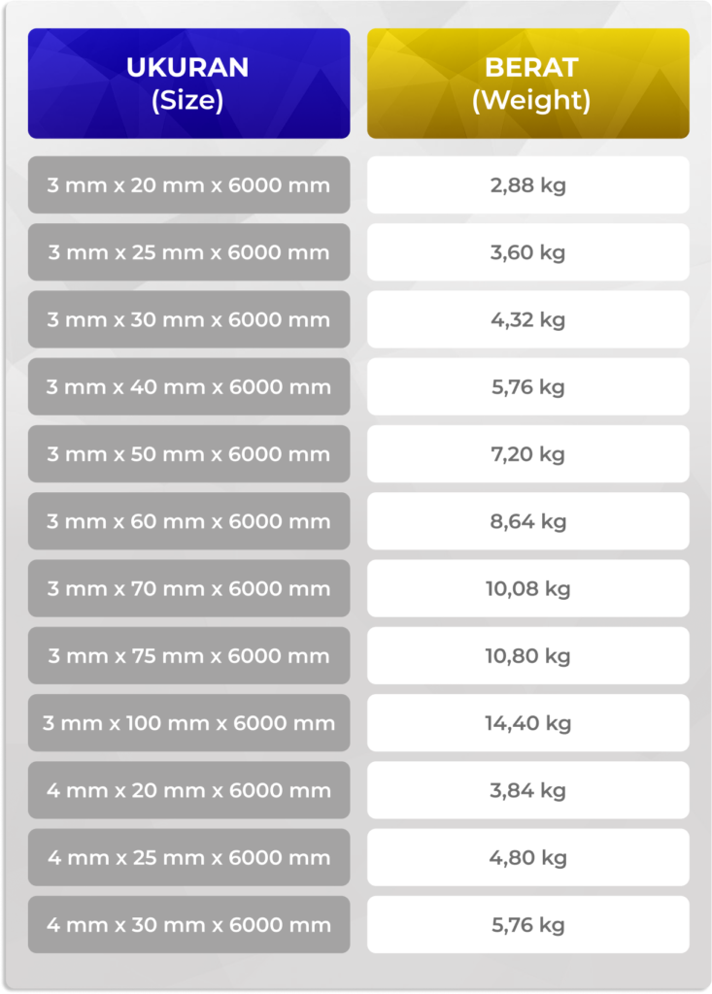The width and height of the screenshot is (712, 994).
Task: Select the 3,60 kg weight value
Action: (527, 252)
